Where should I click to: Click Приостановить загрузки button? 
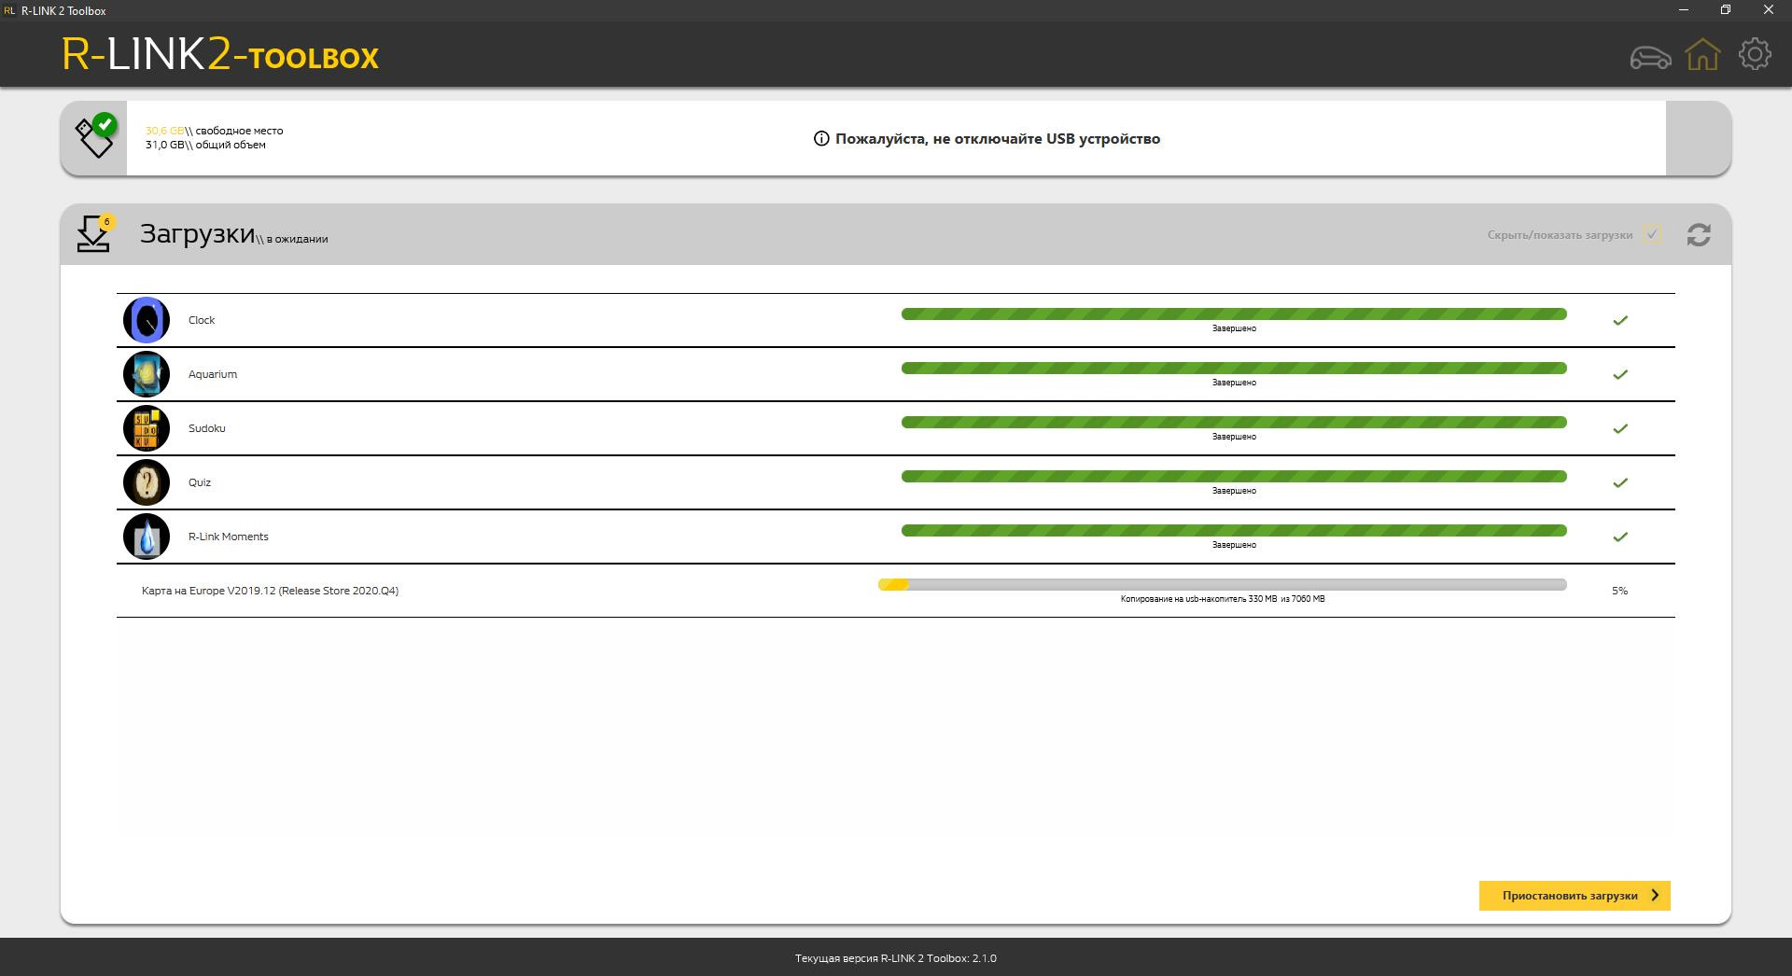[x=1575, y=896]
